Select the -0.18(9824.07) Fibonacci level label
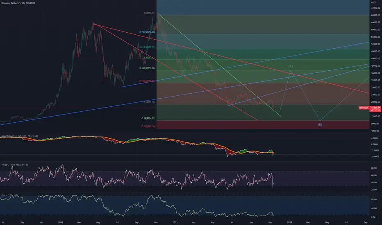The height and width of the screenshot is (225, 382). pyautogui.click(x=148, y=119)
